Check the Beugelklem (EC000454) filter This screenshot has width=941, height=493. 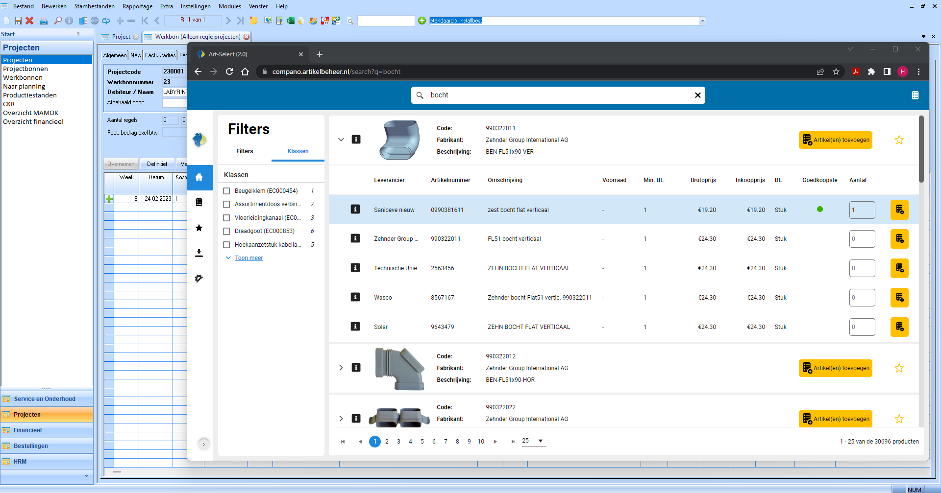click(226, 191)
